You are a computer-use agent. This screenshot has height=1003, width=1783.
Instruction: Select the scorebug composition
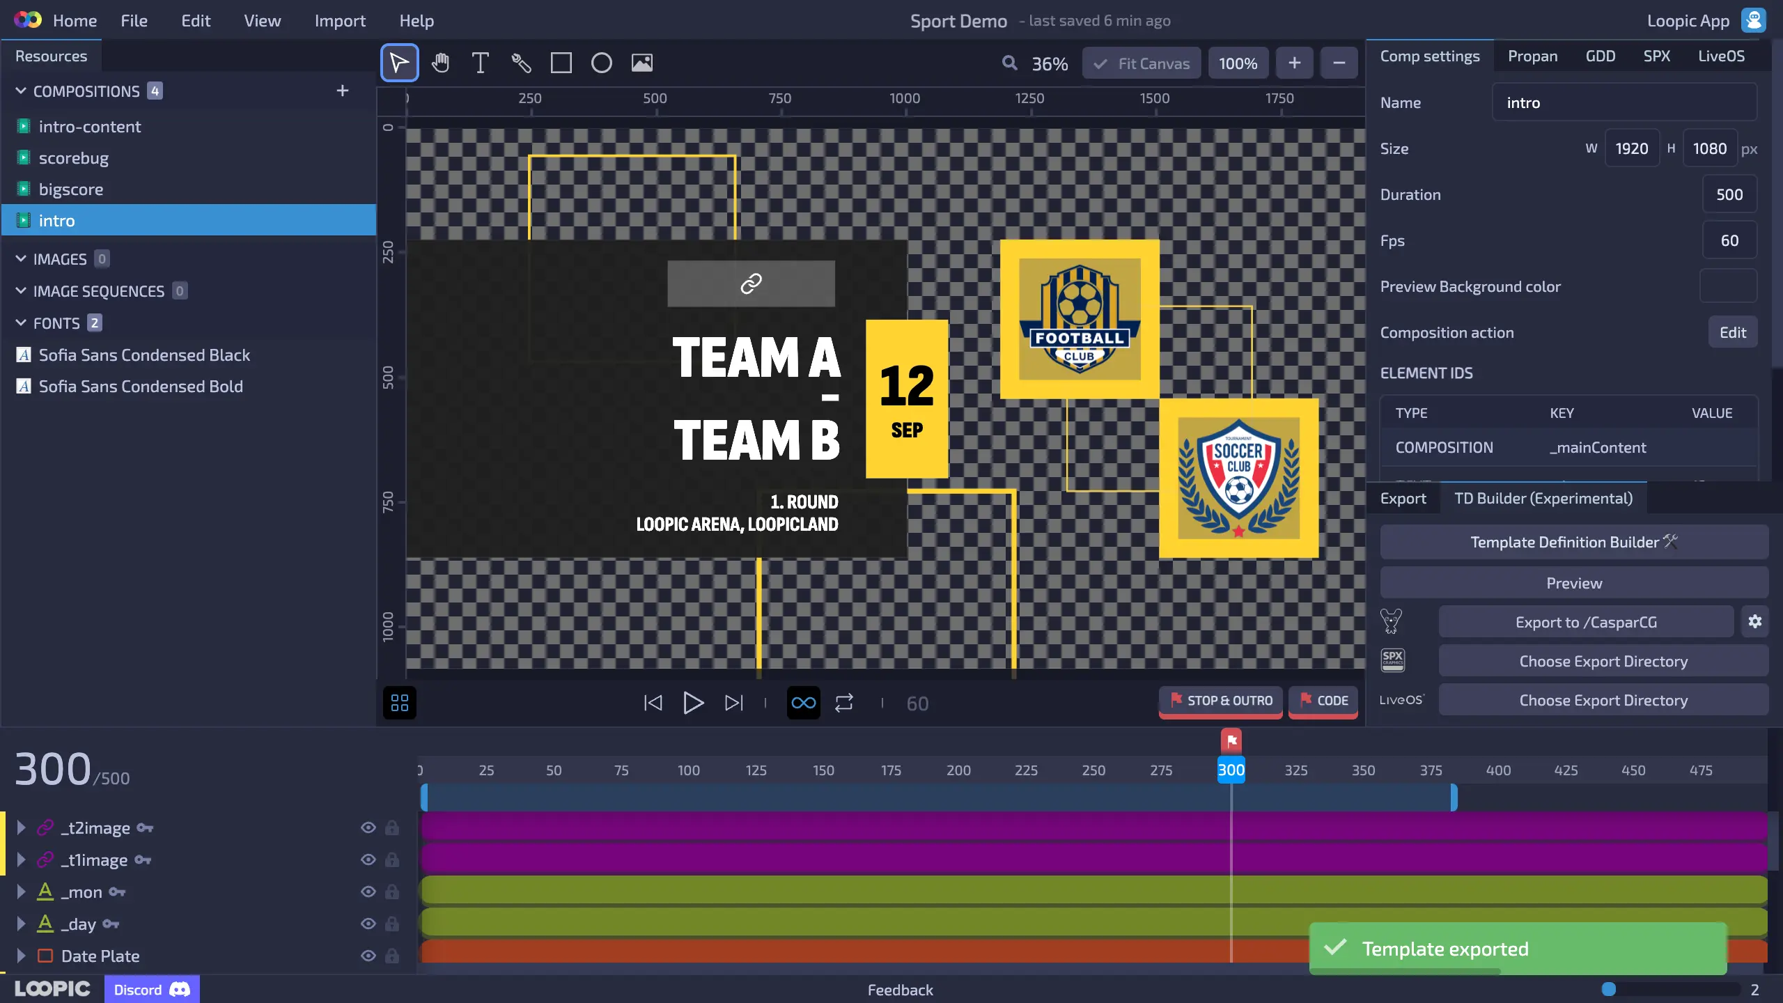pyautogui.click(x=189, y=157)
